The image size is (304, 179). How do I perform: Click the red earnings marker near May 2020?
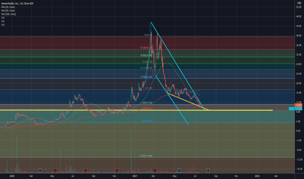(x=55, y=171)
